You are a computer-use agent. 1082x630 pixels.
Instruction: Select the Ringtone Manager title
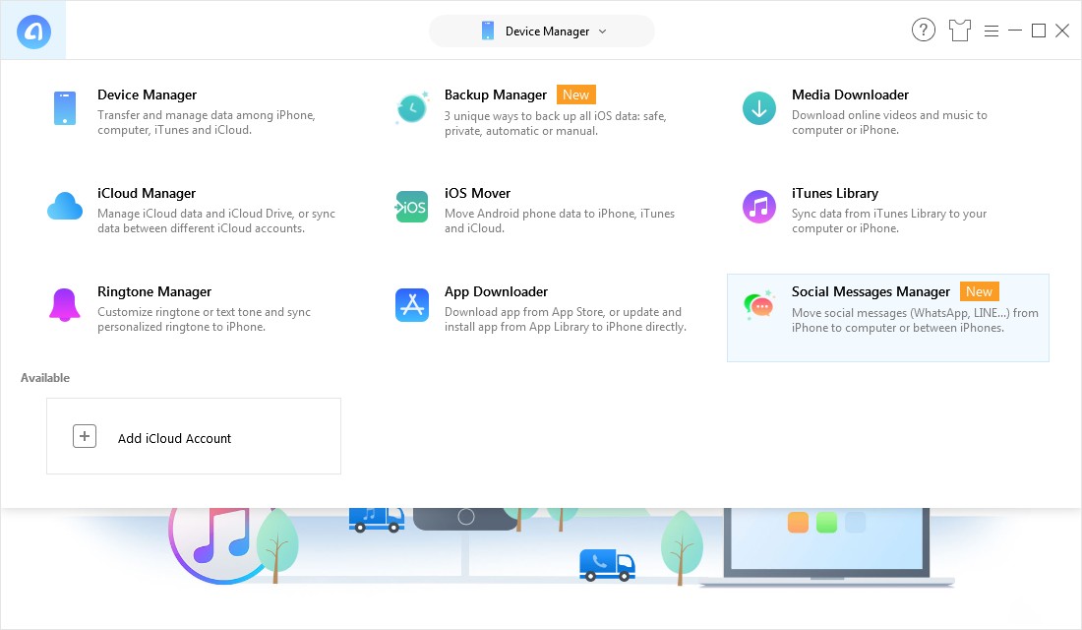pos(154,291)
